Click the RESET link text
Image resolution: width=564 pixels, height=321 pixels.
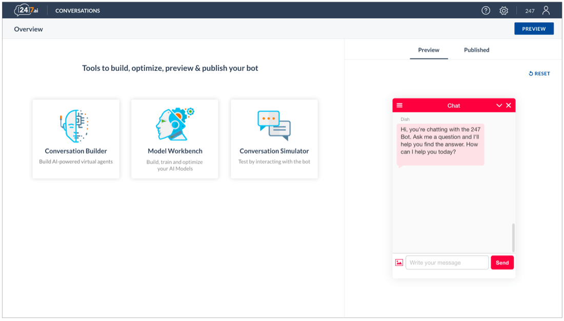[542, 73]
